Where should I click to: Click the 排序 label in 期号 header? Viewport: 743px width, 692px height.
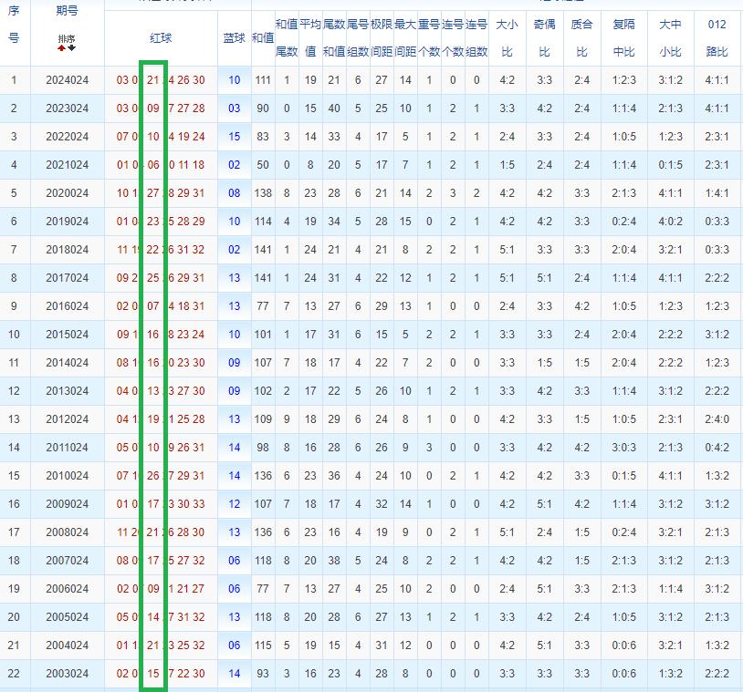tap(67, 39)
